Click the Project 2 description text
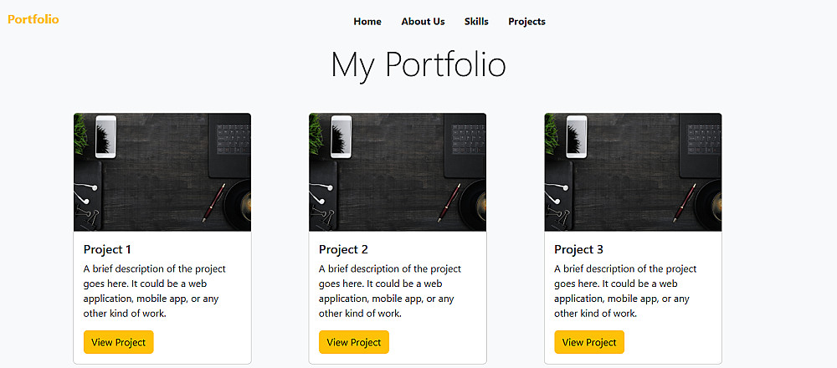837x368 pixels. click(x=390, y=291)
